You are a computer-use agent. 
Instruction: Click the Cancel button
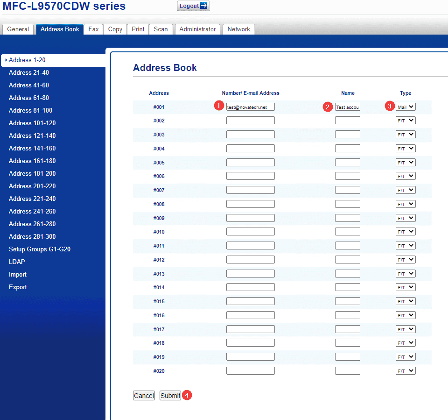144,396
